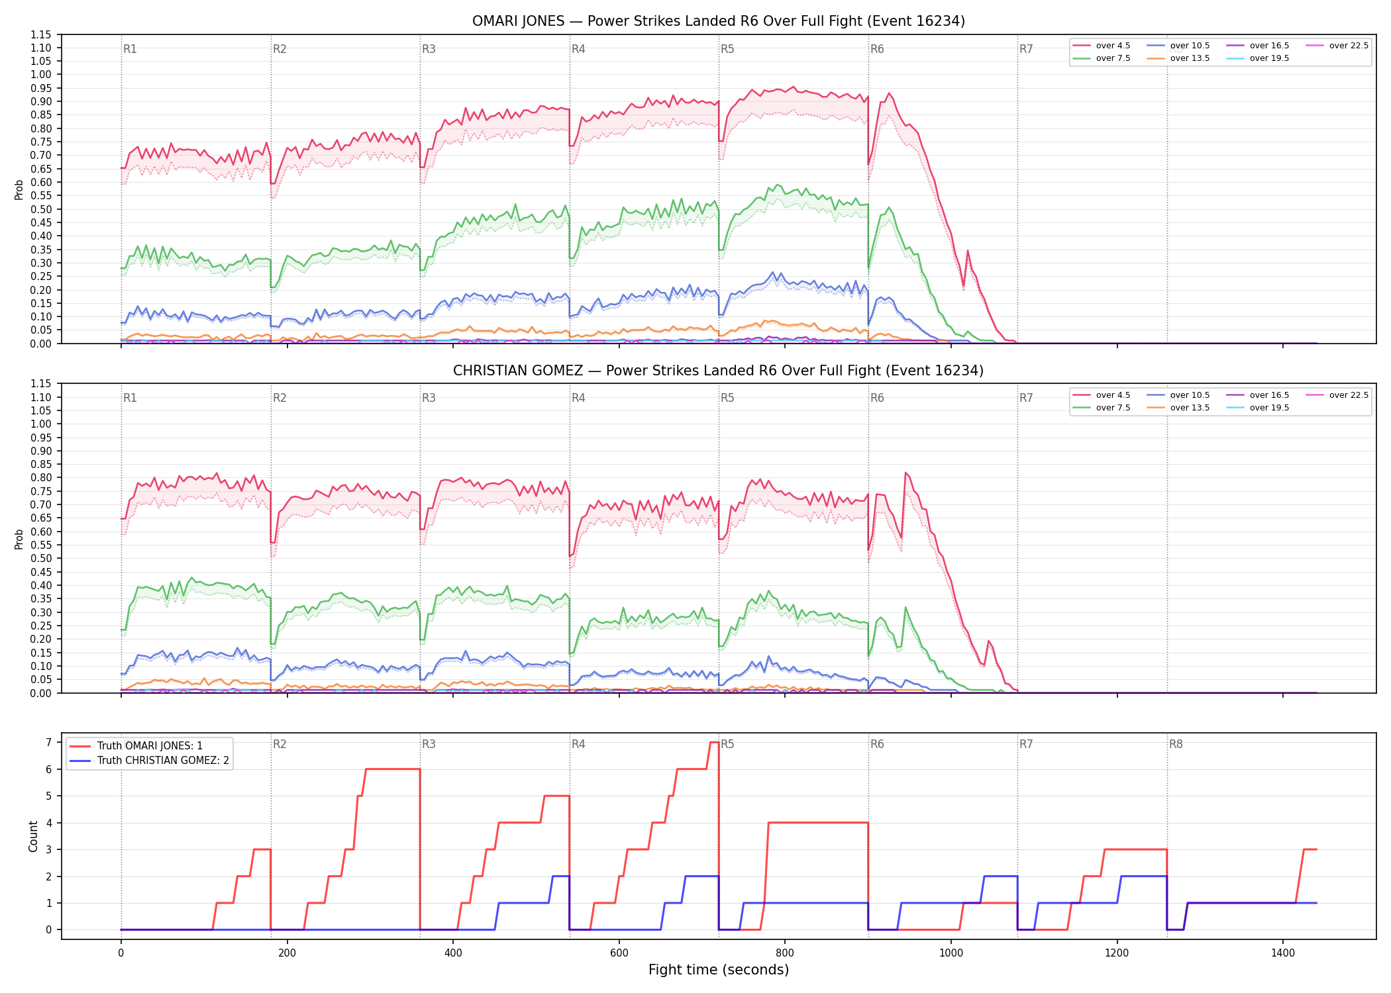The height and width of the screenshot is (993, 1391).
Task: Click the R2 round label in the Count chart
Action: point(280,744)
